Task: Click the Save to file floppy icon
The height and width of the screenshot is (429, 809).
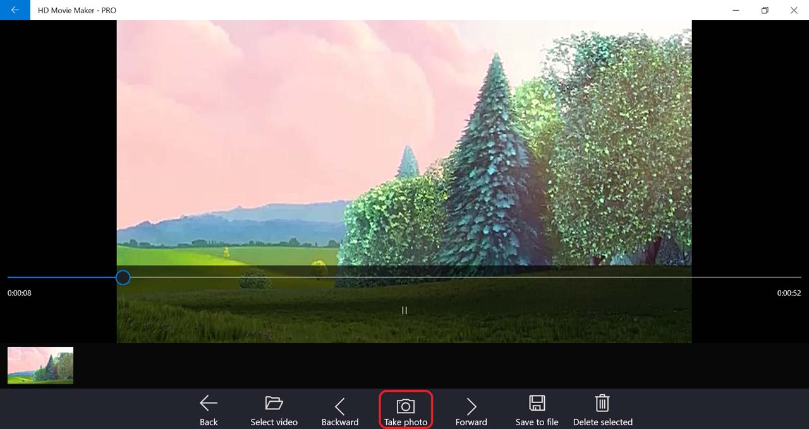Action: point(537,404)
